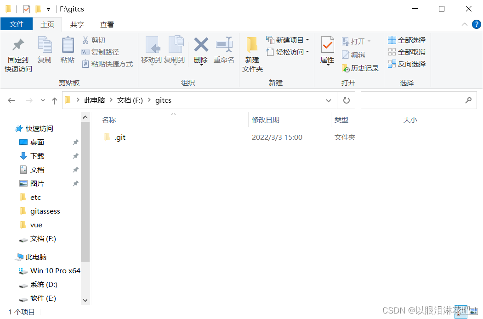Click the Paste (粘贴) clipboard icon
483x319 pixels.
point(68,44)
